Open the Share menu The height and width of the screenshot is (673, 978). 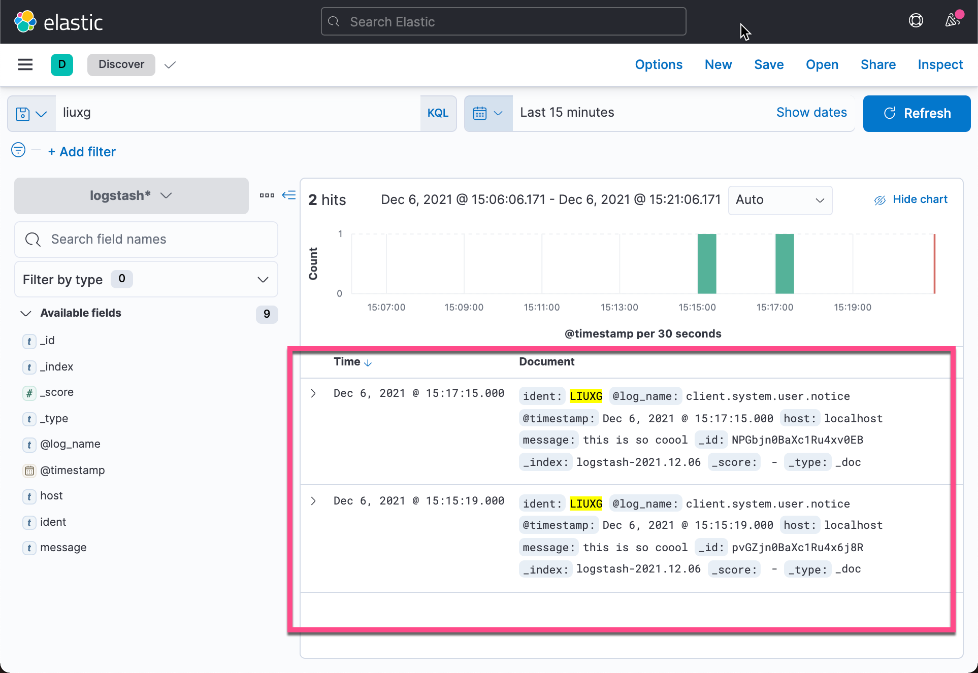tap(877, 64)
